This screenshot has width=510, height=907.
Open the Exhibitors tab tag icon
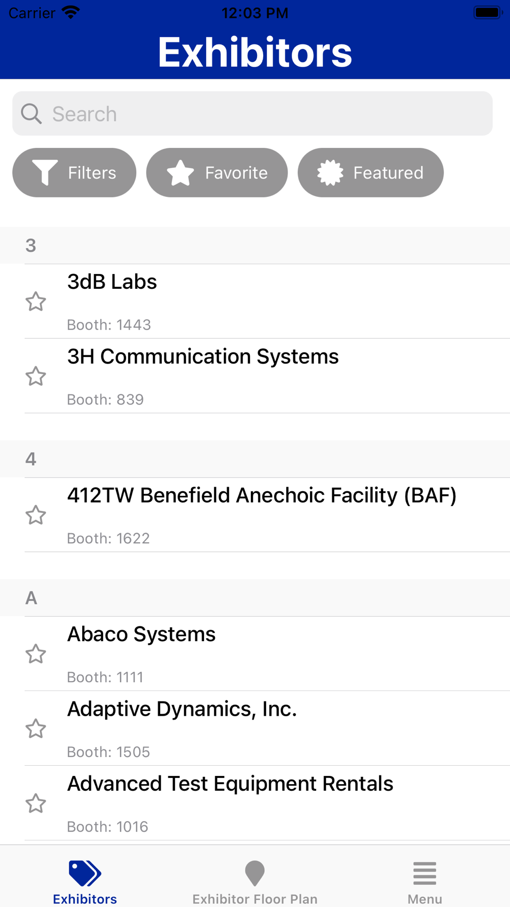(x=85, y=873)
